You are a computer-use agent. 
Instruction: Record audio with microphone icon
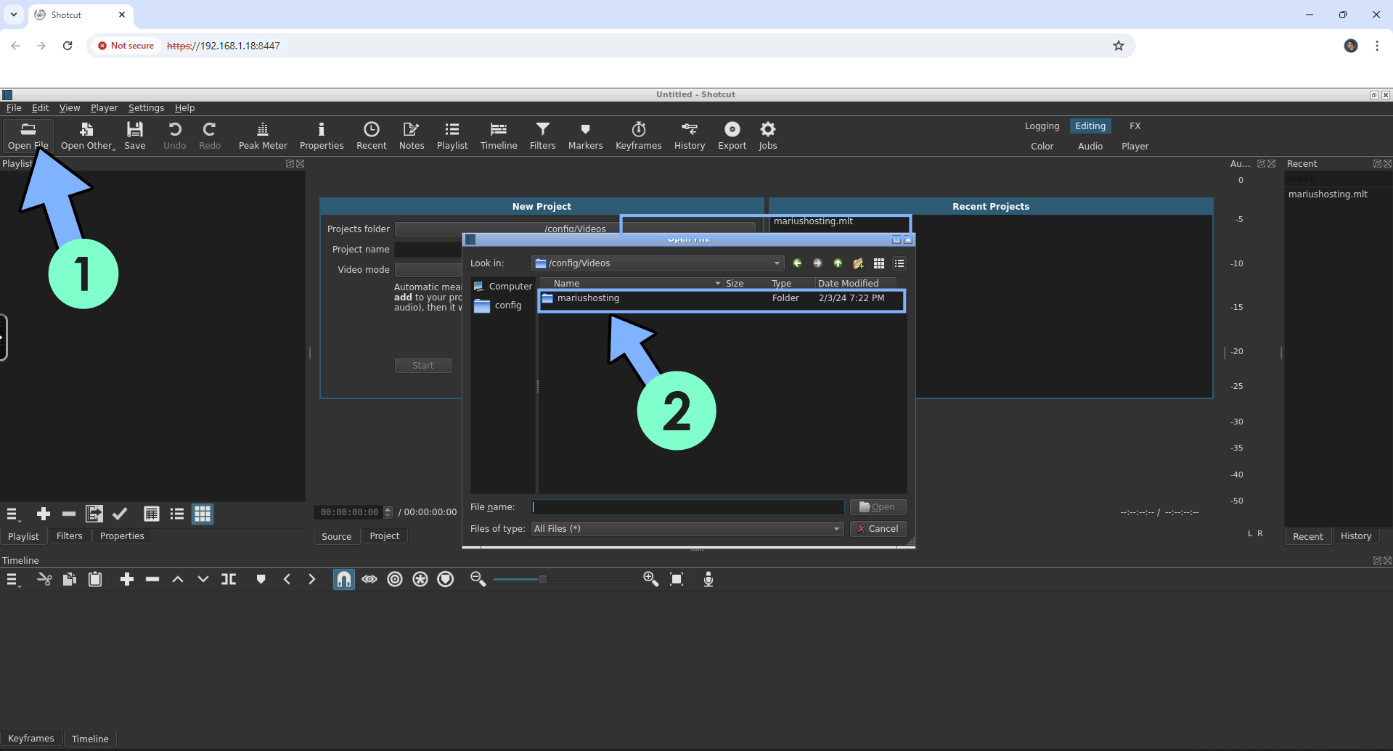708,579
